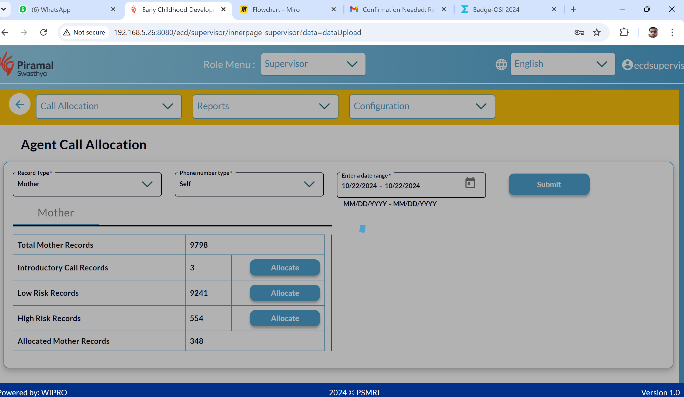Expand the Call Allocation dropdown
The image size is (684, 397).
point(109,106)
